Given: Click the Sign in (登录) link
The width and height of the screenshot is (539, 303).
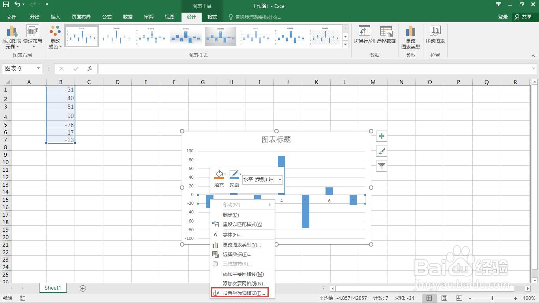Looking at the screenshot, I should click(503, 17).
